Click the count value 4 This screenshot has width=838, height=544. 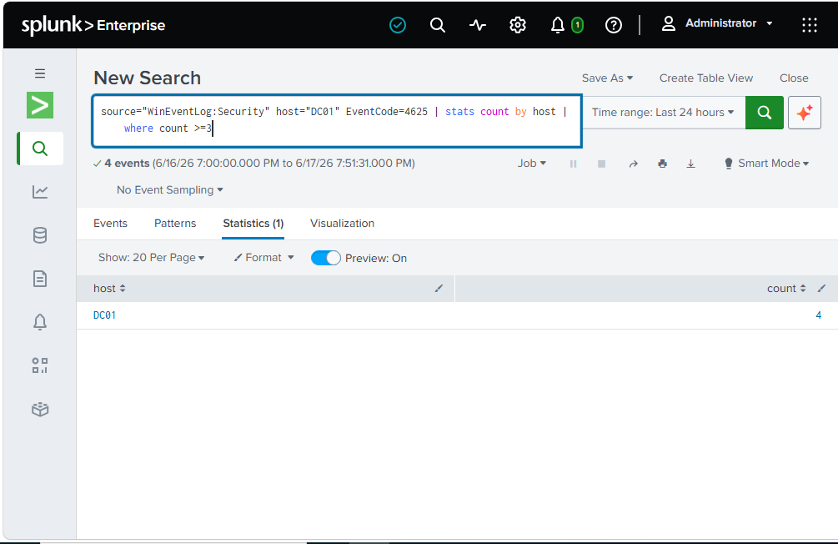(x=818, y=315)
